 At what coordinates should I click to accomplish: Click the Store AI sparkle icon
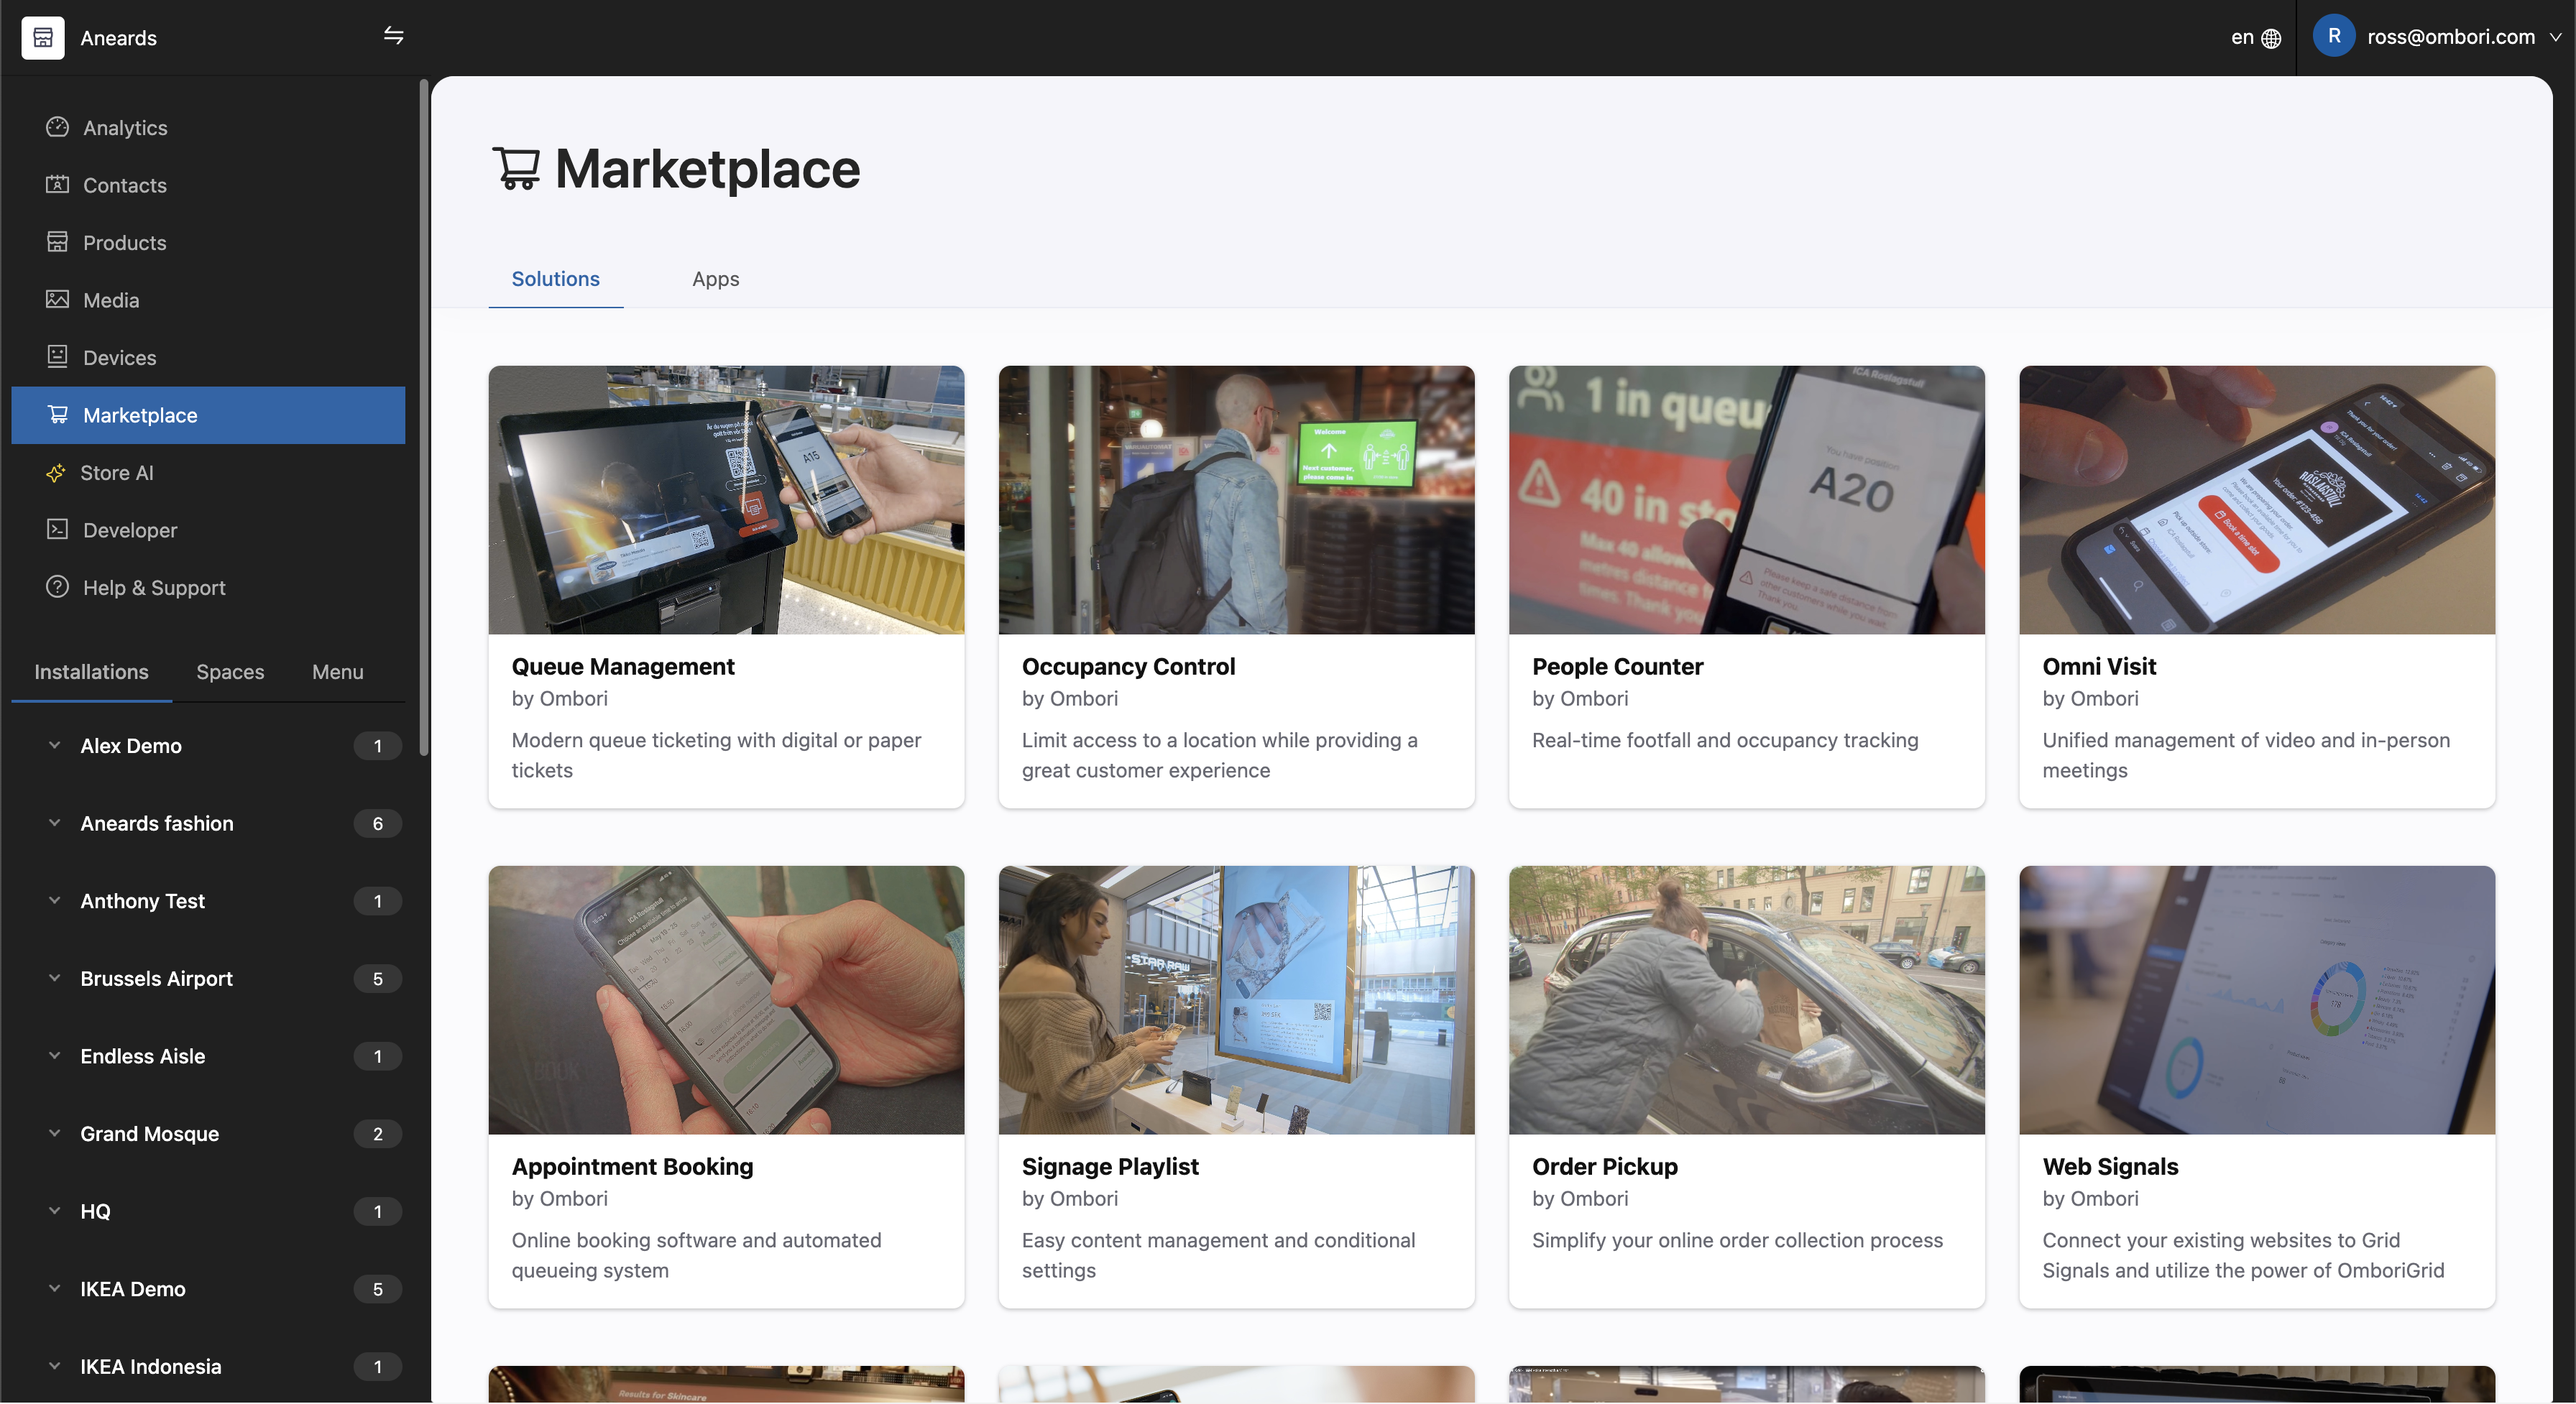click(58, 473)
